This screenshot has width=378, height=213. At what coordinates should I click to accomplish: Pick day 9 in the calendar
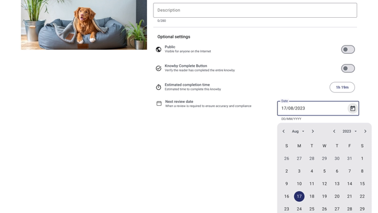pyautogui.click(x=286, y=184)
